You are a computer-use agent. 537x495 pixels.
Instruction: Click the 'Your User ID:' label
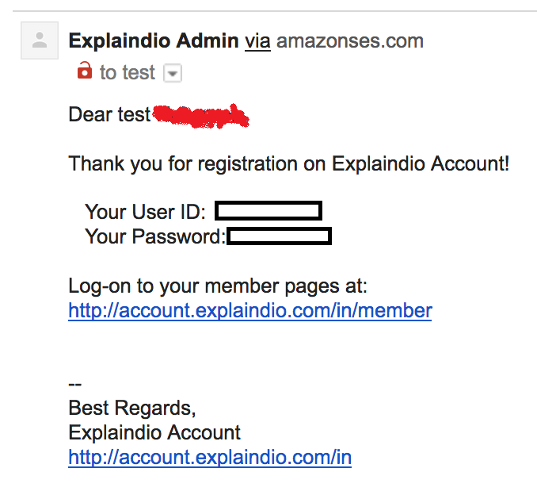145,212
